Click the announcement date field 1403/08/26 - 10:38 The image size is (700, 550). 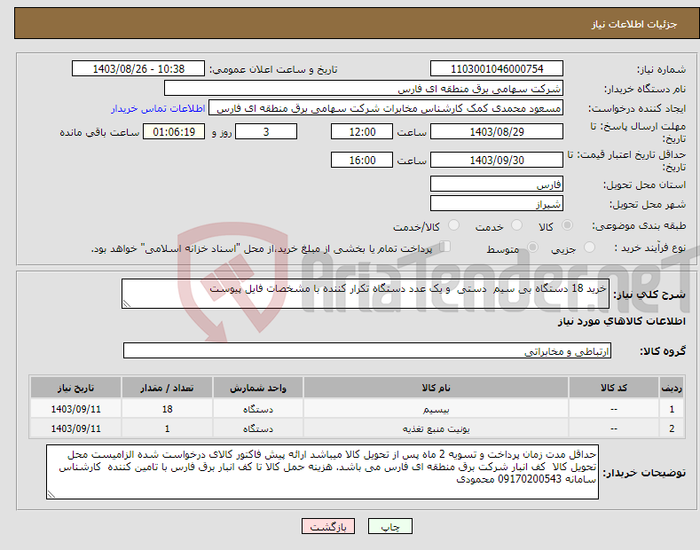(138, 69)
